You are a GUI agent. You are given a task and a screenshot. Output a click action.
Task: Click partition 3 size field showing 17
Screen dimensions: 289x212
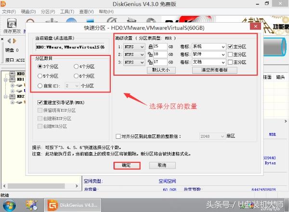[x=160, y=62]
